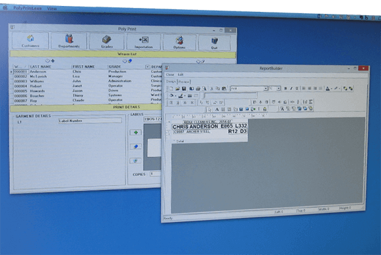Click the Label Number field in Garment Details
Viewport: 381px width, 255px height.
pos(90,121)
